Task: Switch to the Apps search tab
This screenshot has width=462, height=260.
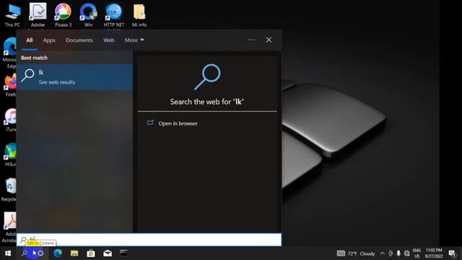Action: coord(49,40)
